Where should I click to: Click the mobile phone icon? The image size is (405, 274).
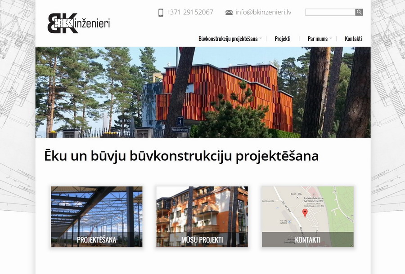161,13
